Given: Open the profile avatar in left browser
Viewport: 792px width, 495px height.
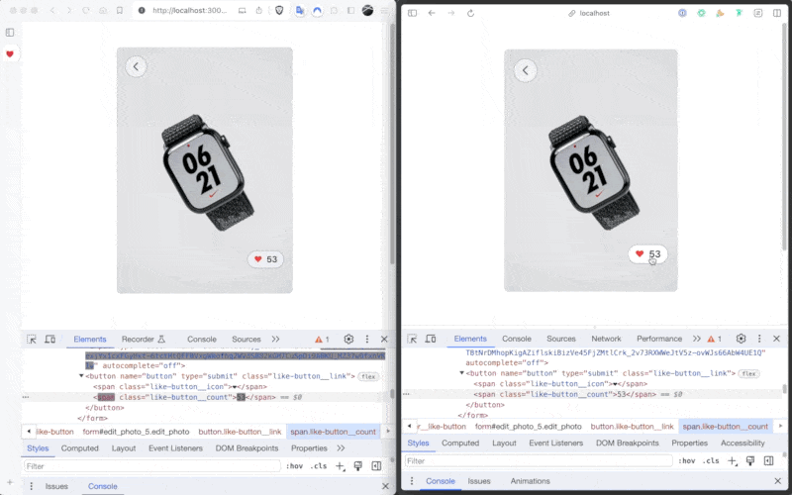Looking at the screenshot, I should coord(367,10).
